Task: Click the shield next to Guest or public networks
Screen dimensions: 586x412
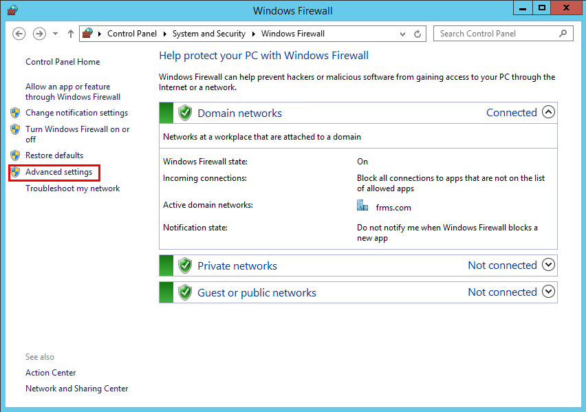Action: (x=184, y=292)
